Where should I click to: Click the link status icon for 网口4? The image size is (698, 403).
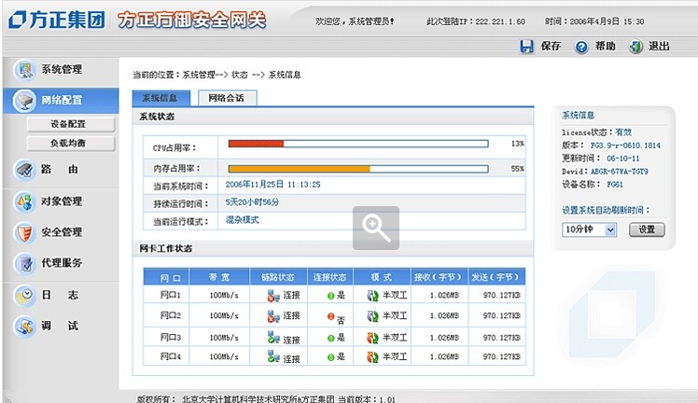272,356
